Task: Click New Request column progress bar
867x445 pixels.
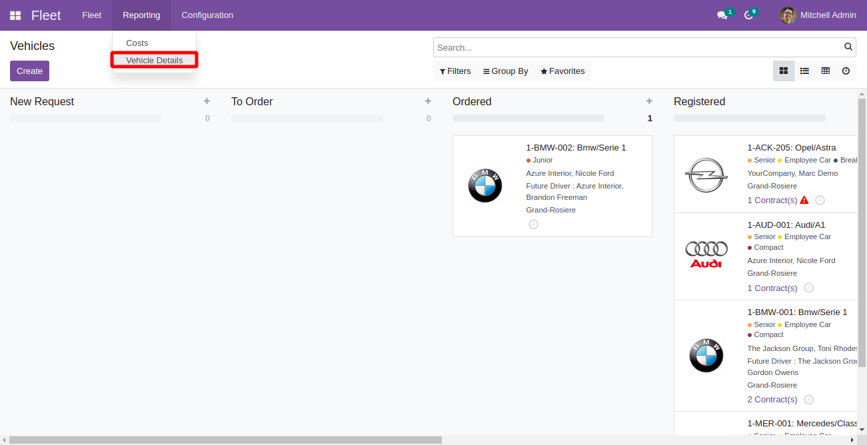Action: [86, 118]
